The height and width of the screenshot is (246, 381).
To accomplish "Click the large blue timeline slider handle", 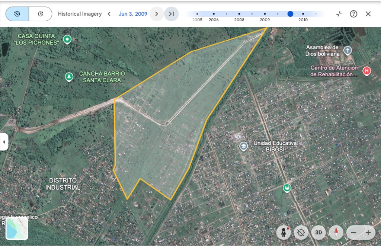I will pos(290,14).
